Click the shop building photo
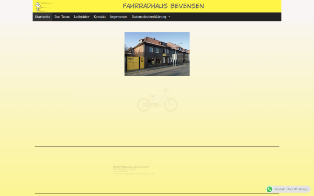Screen dimensions: 314x196 [157, 54]
